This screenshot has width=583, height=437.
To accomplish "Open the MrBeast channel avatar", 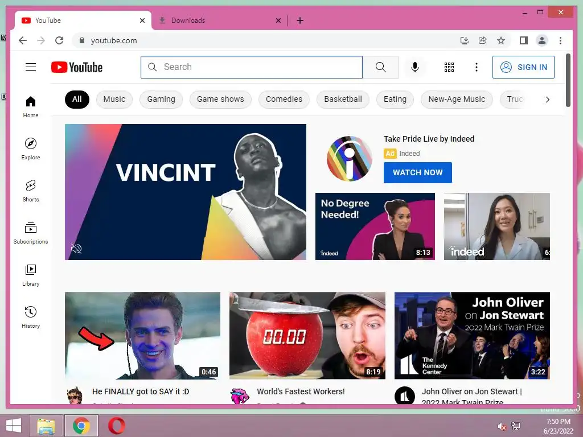I will coord(240,395).
